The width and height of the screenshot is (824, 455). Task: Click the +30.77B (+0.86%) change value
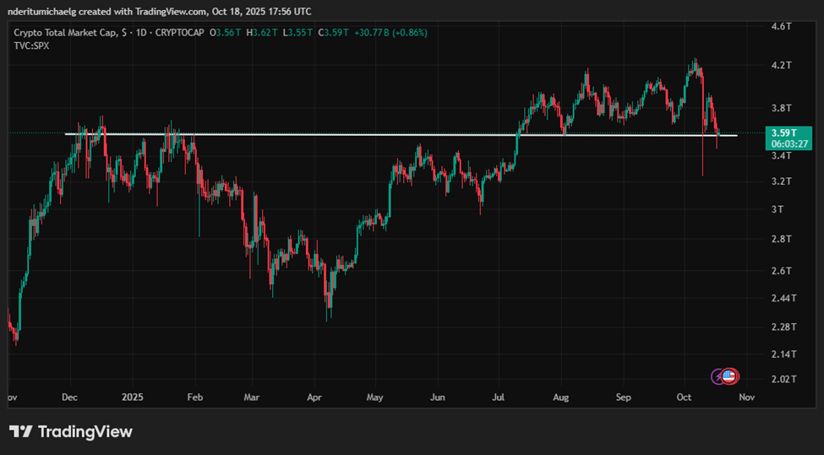pos(390,33)
